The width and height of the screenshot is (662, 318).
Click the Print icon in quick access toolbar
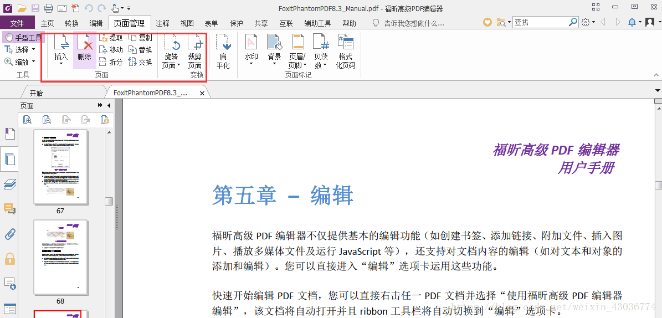49,8
